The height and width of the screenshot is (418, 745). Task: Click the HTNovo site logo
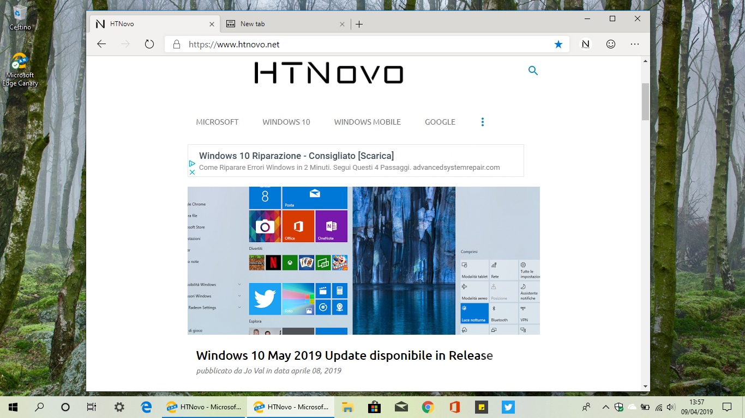click(x=329, y=73)
